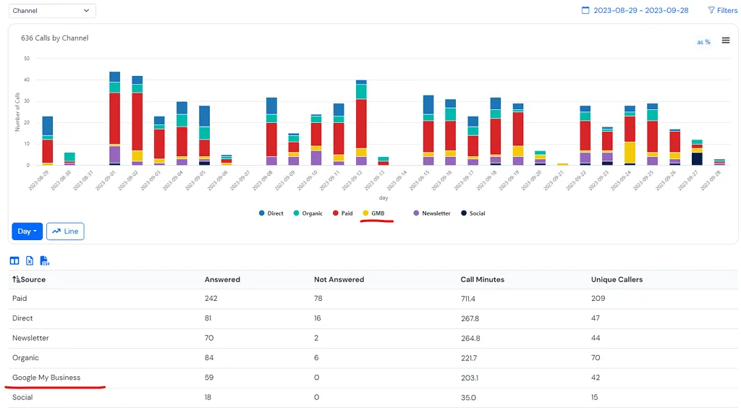The width and height of the screenshot is (741, 408).
Task: Switch chart values with the 'as %' toggle
Action: tap(703, 42)
